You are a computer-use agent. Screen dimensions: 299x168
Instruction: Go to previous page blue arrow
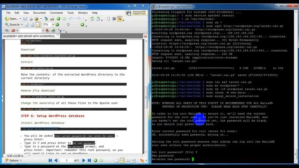[56, 161]
